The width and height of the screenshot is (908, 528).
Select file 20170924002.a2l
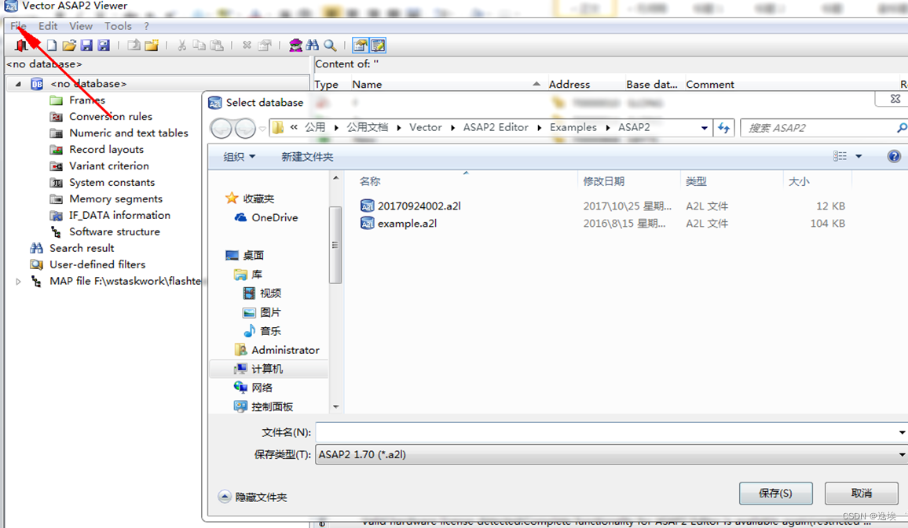pos(411,206)
